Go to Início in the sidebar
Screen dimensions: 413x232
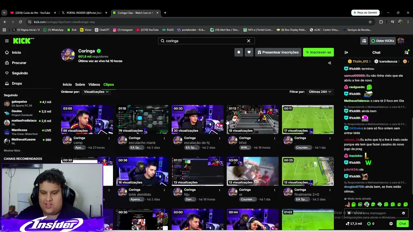tap(16, 53)
